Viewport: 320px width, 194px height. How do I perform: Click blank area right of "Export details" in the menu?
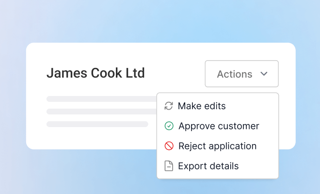pyautogui.click(x=259, y=166)
